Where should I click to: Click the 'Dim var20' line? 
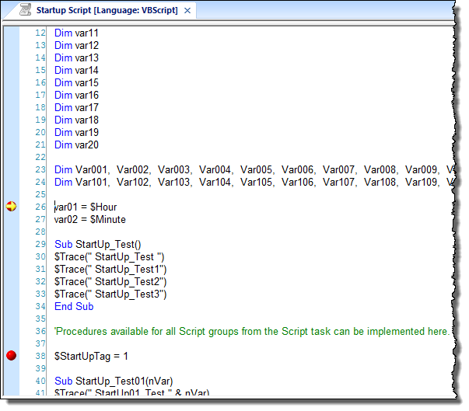[x=76, y=145]
